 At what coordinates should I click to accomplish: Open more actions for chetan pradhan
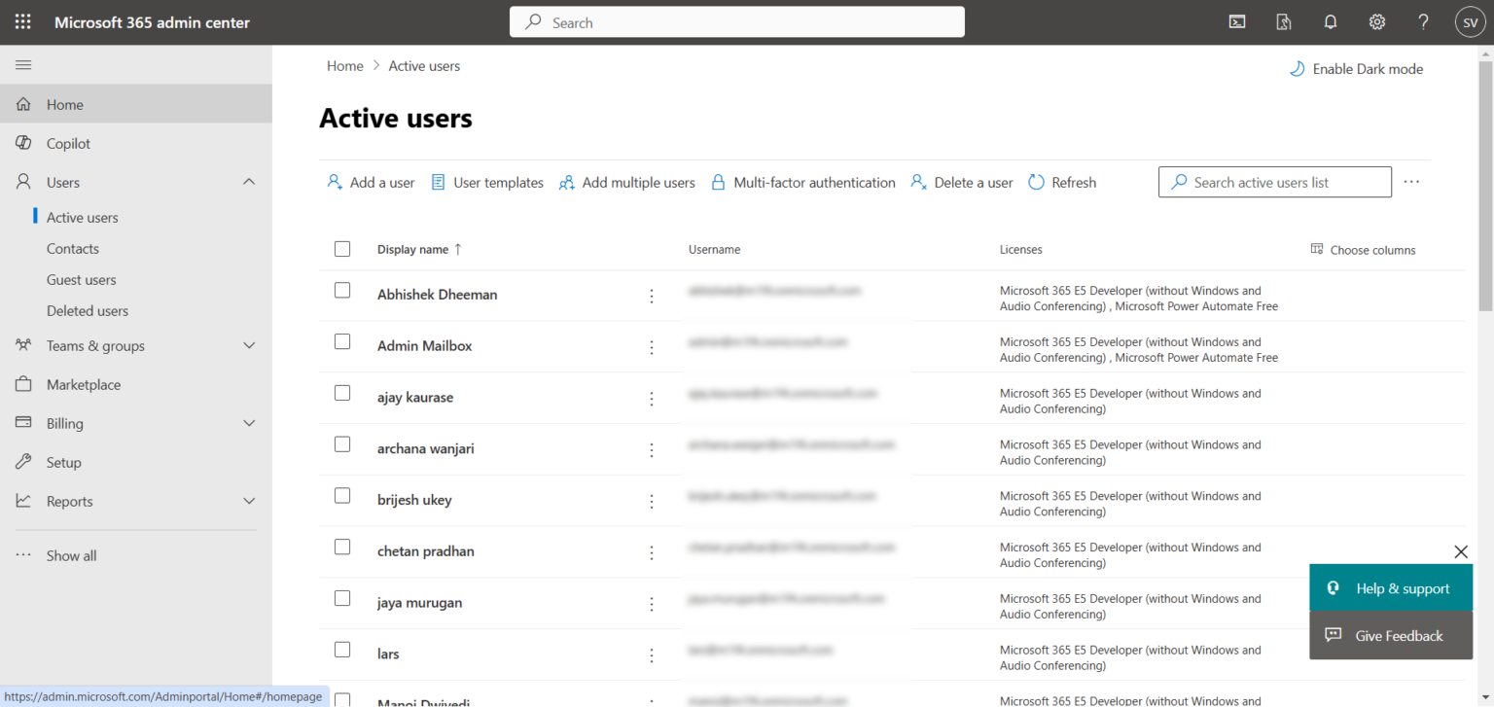pos(652,552)
